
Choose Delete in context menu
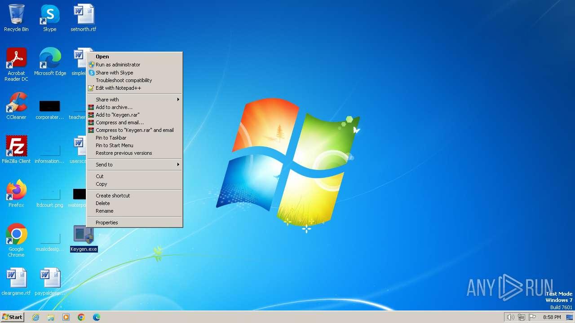coord(135,203)
